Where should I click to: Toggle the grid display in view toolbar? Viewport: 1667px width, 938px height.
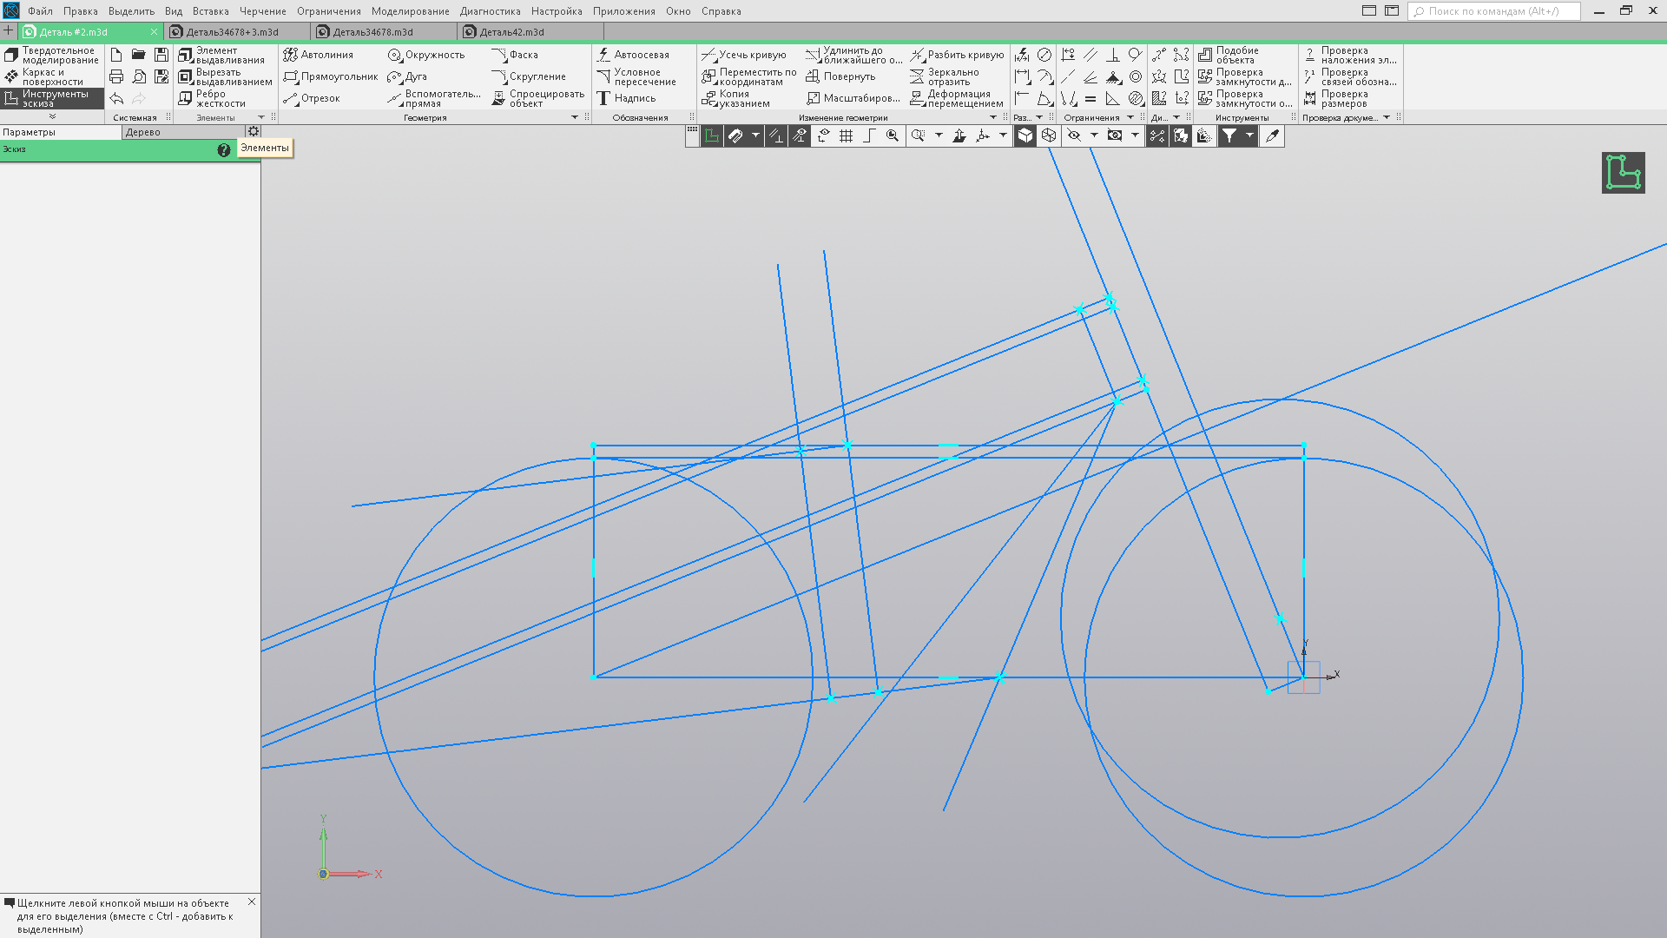tap(846, 135)
